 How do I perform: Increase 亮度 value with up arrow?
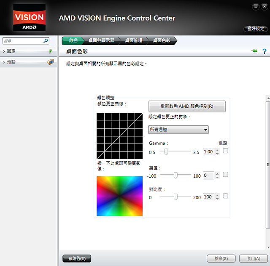pos(218,174)
